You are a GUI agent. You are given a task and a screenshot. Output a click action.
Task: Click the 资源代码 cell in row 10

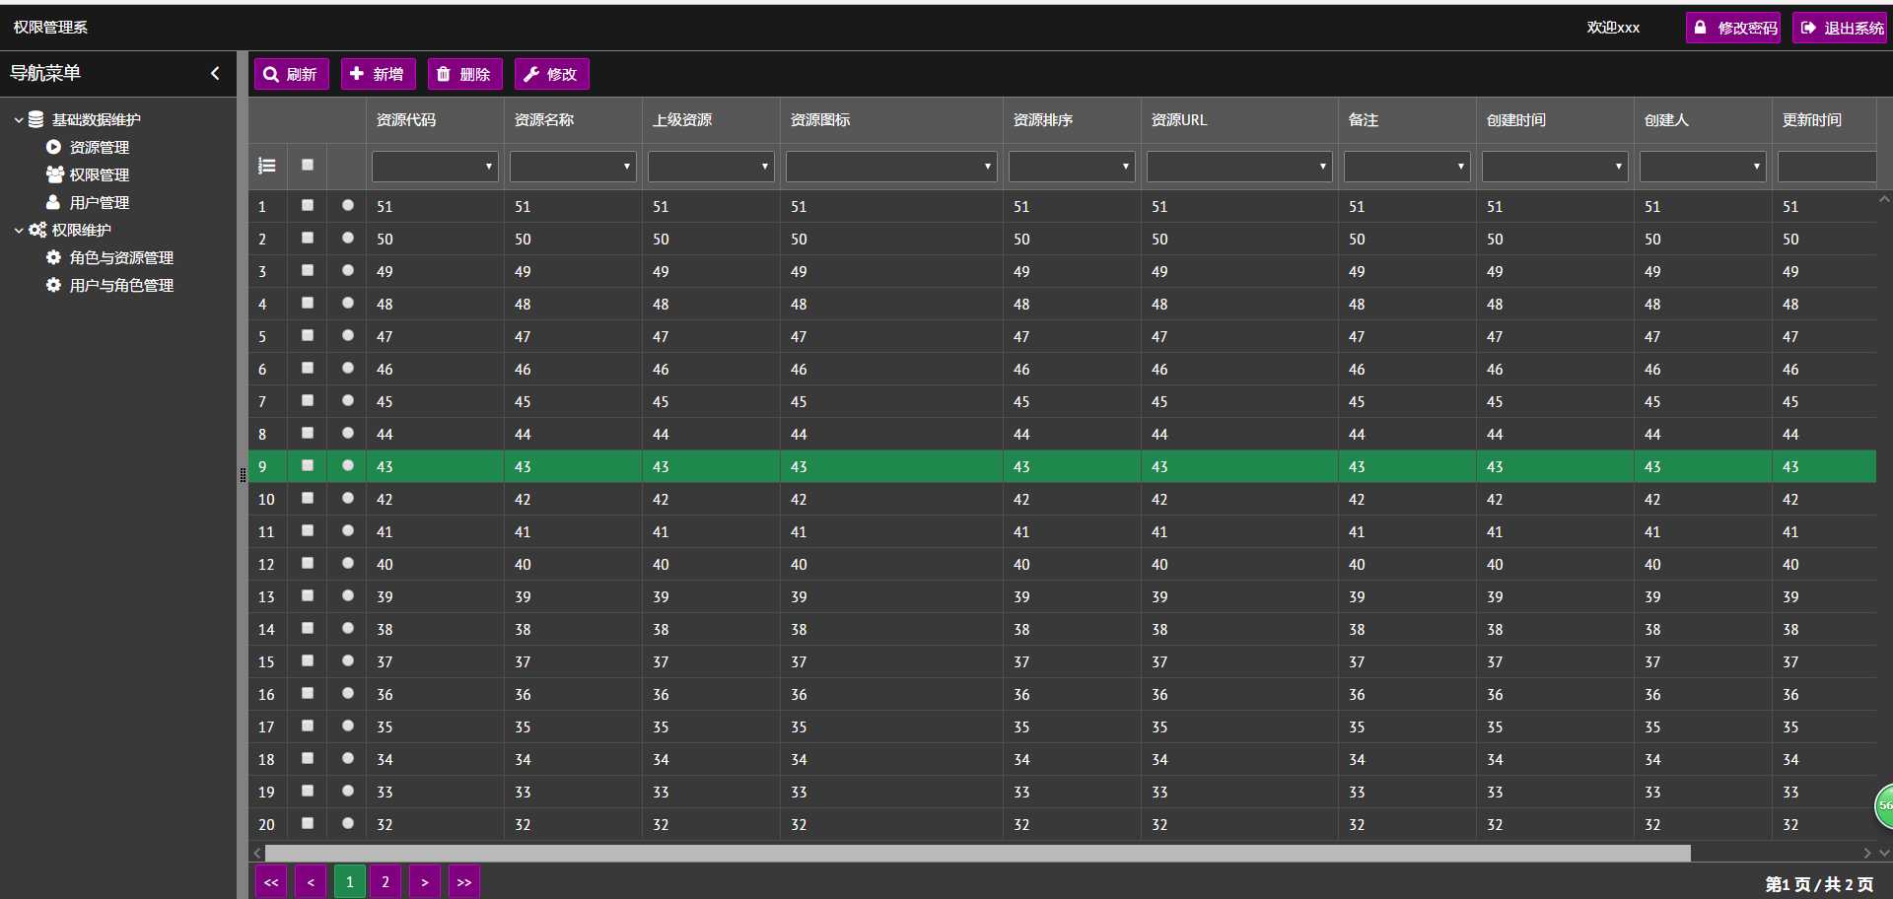(x=435, y=499)
